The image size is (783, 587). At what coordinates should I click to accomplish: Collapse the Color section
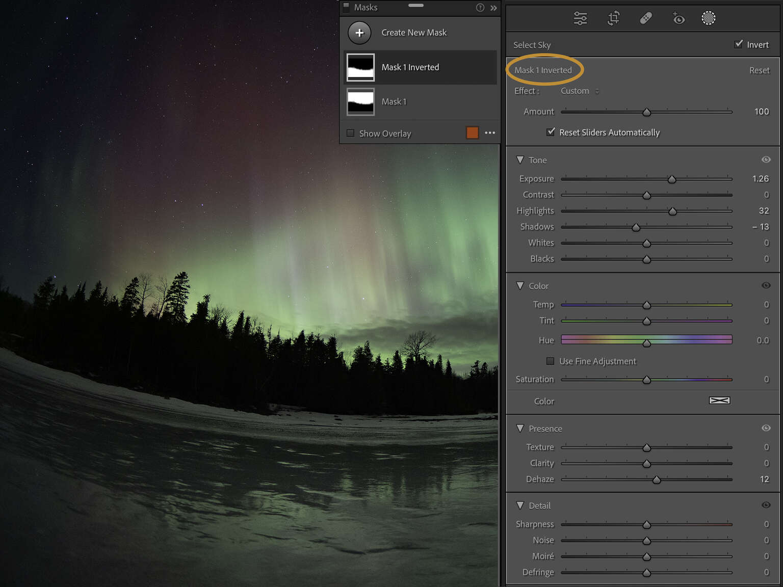520,286
